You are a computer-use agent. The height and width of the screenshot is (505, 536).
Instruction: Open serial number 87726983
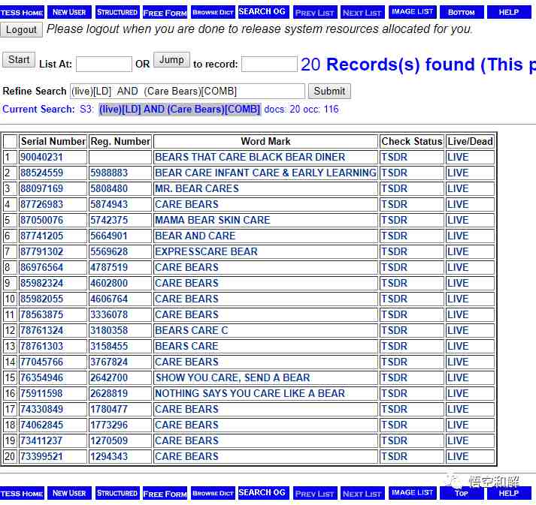tap(41, 204)
